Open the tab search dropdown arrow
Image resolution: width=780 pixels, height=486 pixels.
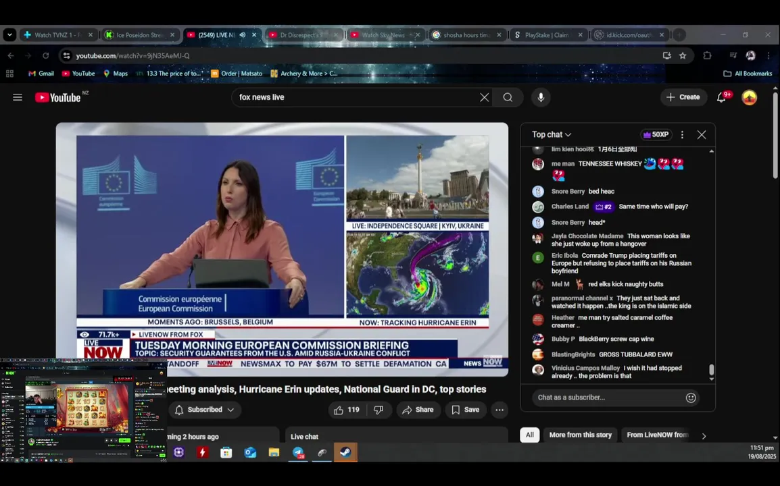9,35
